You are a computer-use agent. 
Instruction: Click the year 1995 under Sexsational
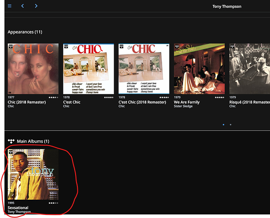coord(11,203)
